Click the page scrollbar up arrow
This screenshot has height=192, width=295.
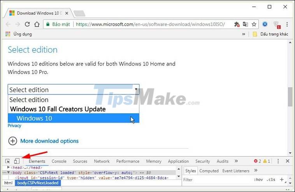tap(290, 42)
